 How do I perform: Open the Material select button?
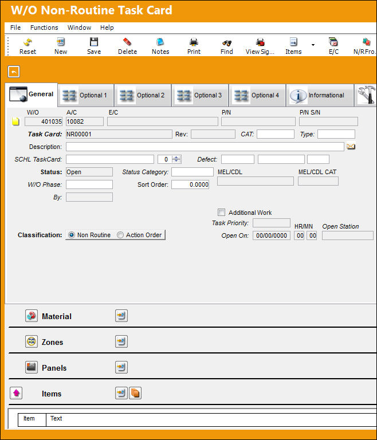coord(121,316)
